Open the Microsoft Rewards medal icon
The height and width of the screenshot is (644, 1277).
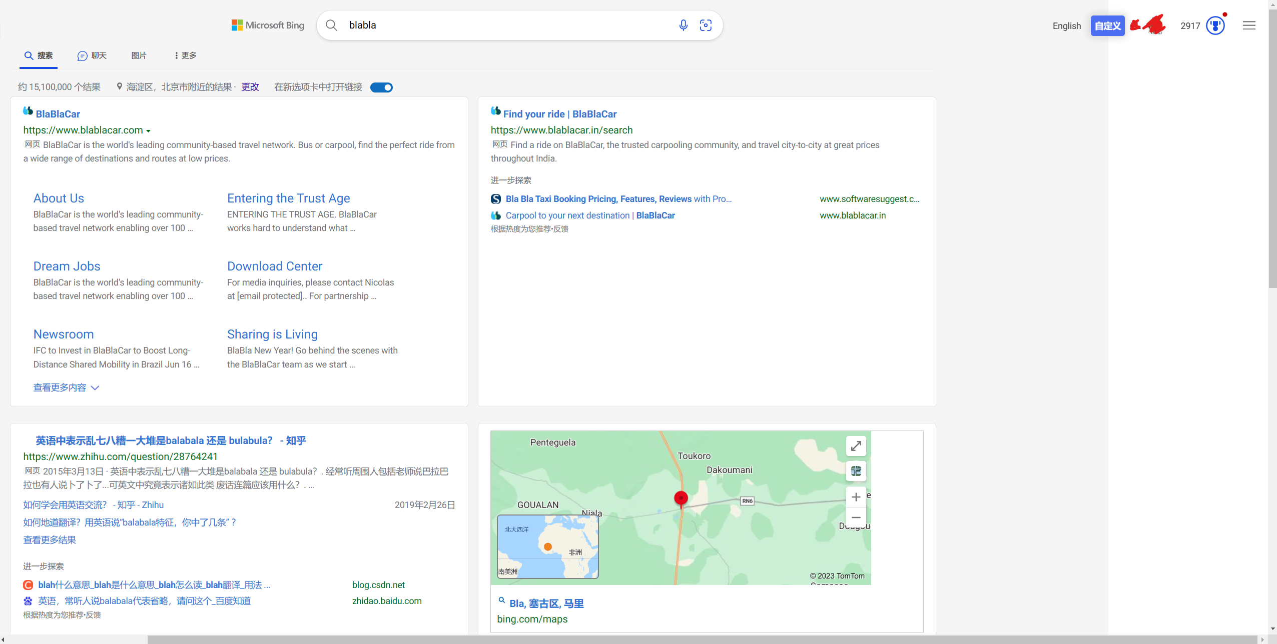pyautogui.click(x=1215, y=25)
